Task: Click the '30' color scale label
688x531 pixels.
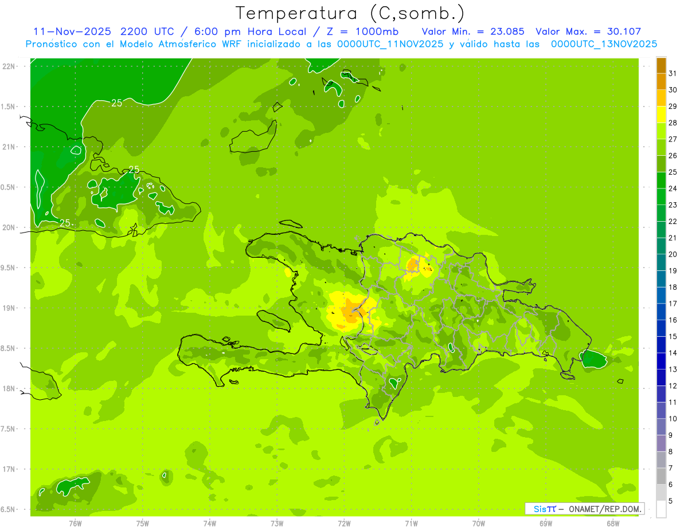Action: (673, 90)
